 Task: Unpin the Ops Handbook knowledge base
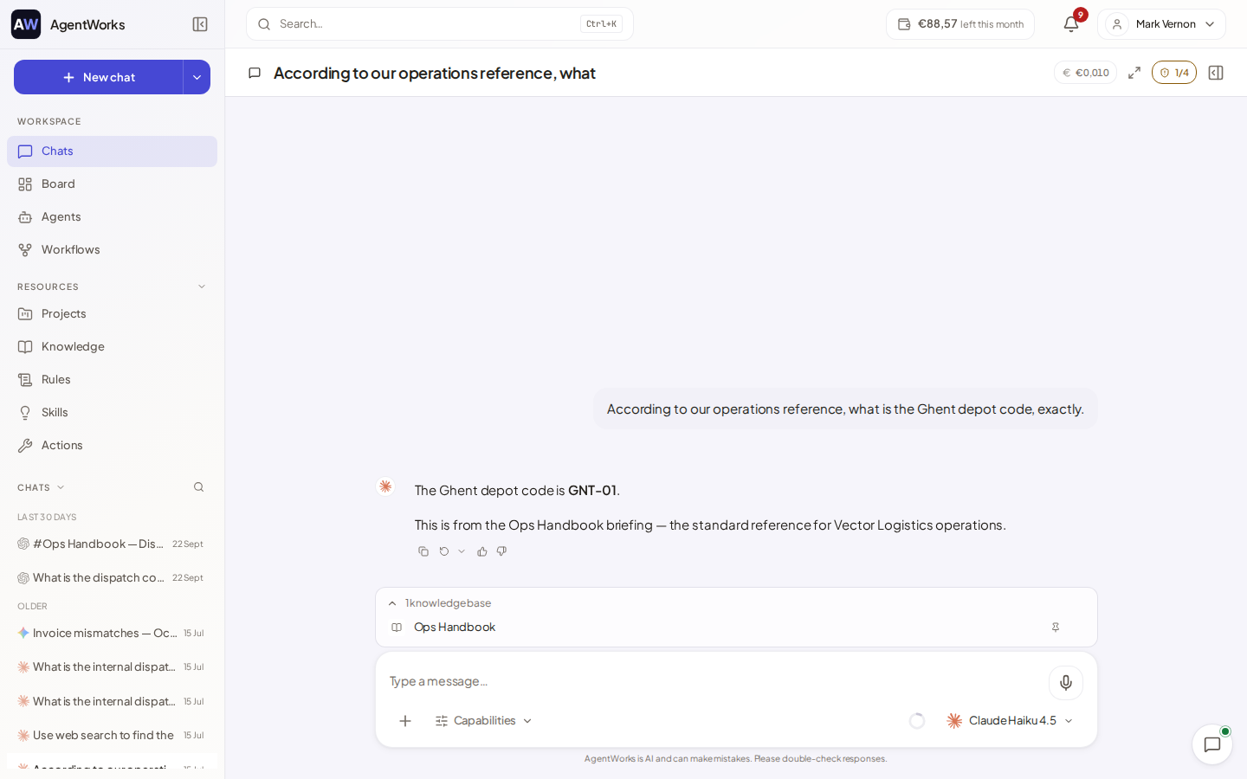click(x=1056, y=628)
